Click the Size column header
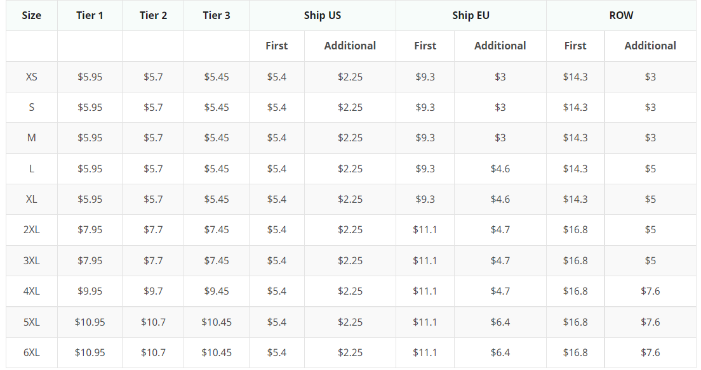The image size is (701, 370). tap(31, 15)
